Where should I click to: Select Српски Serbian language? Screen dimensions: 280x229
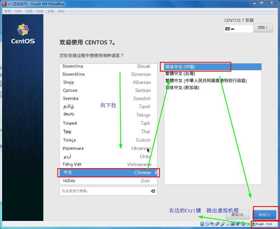[108, 90]
